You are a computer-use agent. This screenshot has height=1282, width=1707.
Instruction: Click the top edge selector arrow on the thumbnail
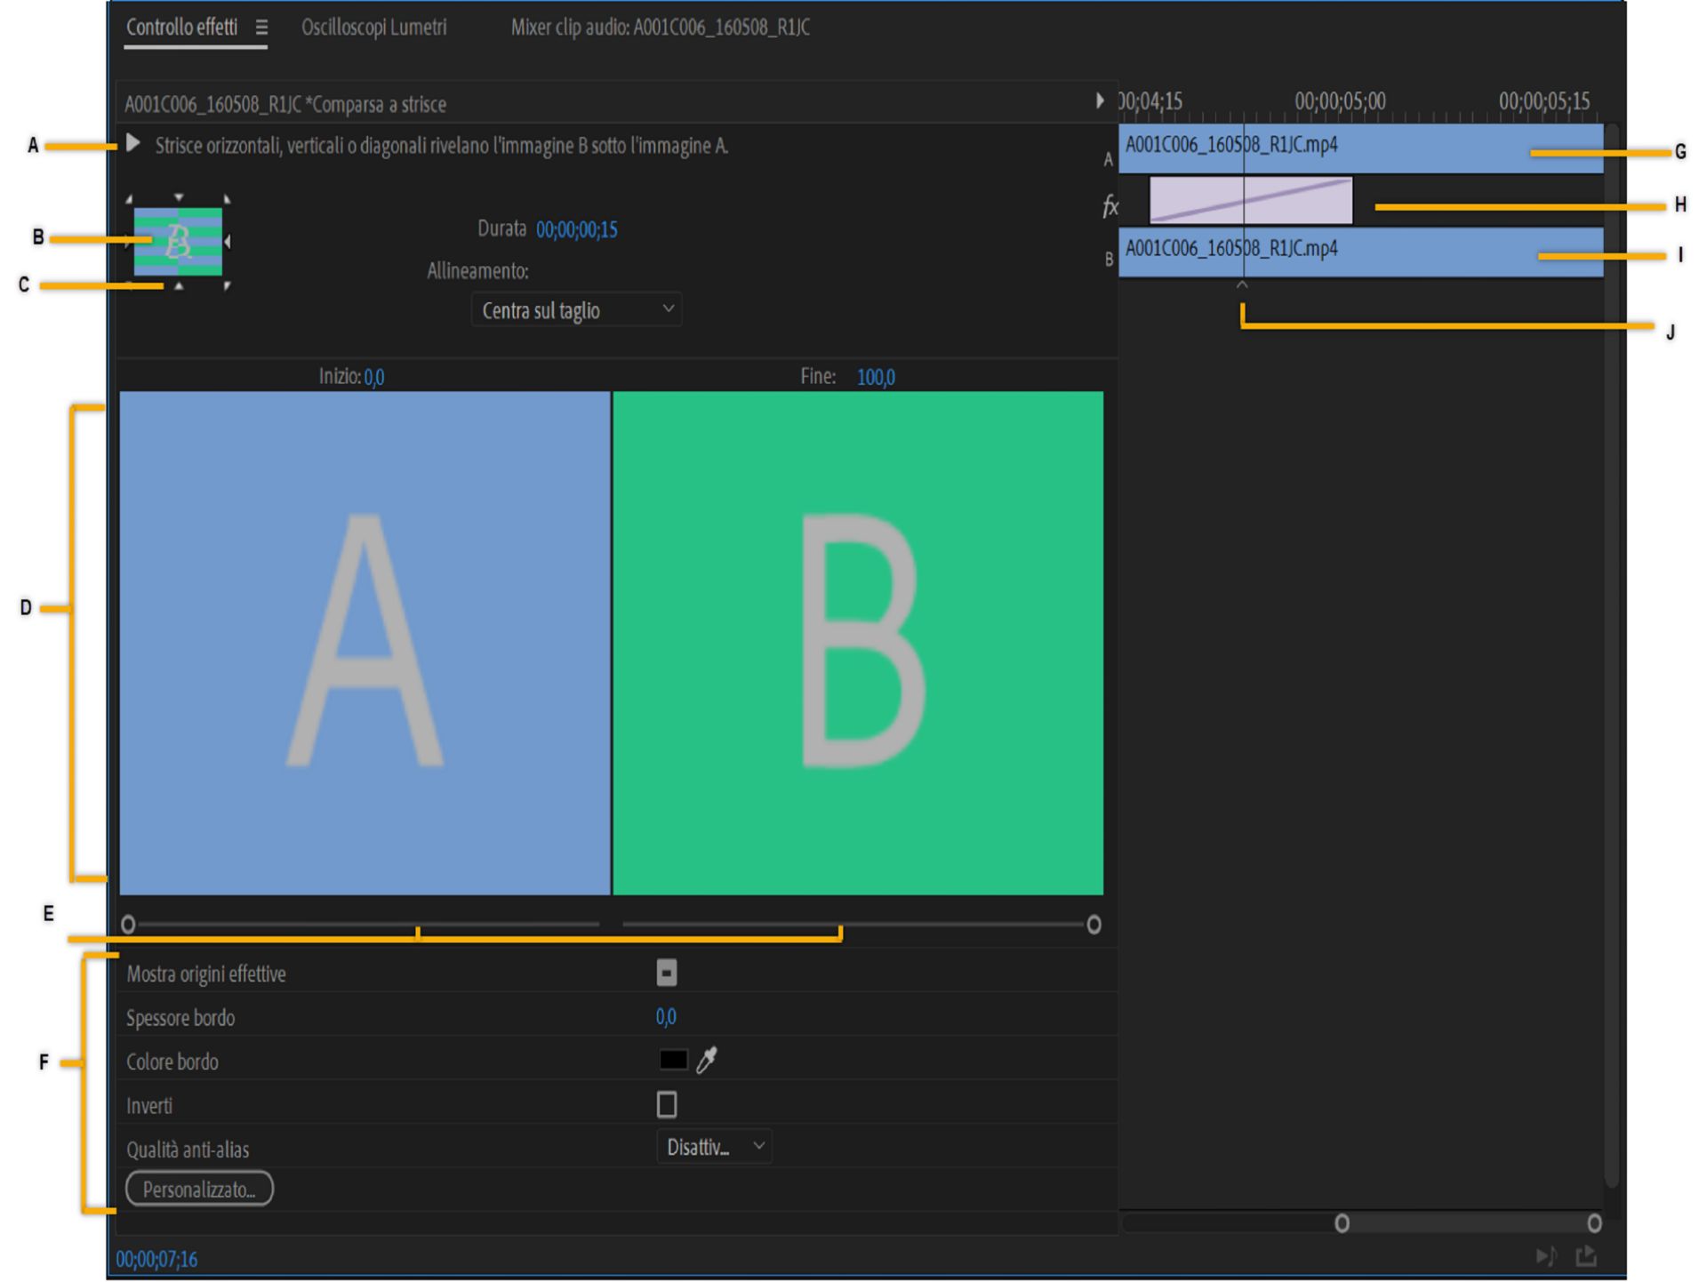(179, 197)
